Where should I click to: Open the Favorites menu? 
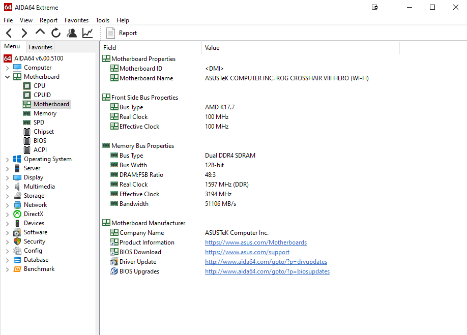pyautogui.click(x=76, y=20)
